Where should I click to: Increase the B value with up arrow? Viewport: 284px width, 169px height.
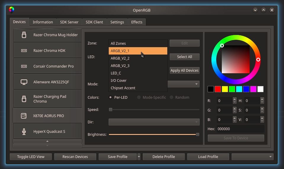coord(235,118)
